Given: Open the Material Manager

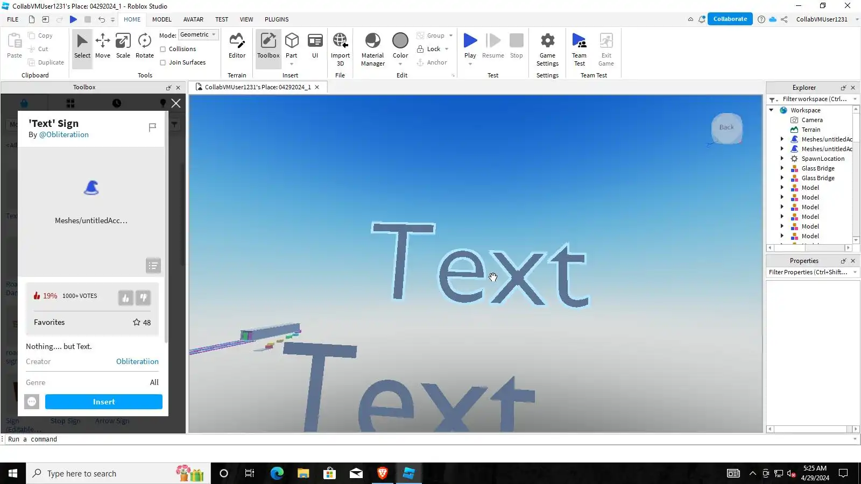Looking at the screenshot, I should click(373, 49).
